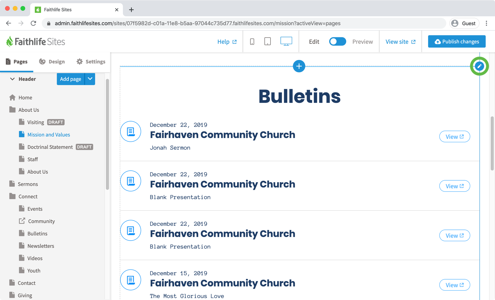
Task: Click the December 15, 2019 date
Action: click(178, 273)
